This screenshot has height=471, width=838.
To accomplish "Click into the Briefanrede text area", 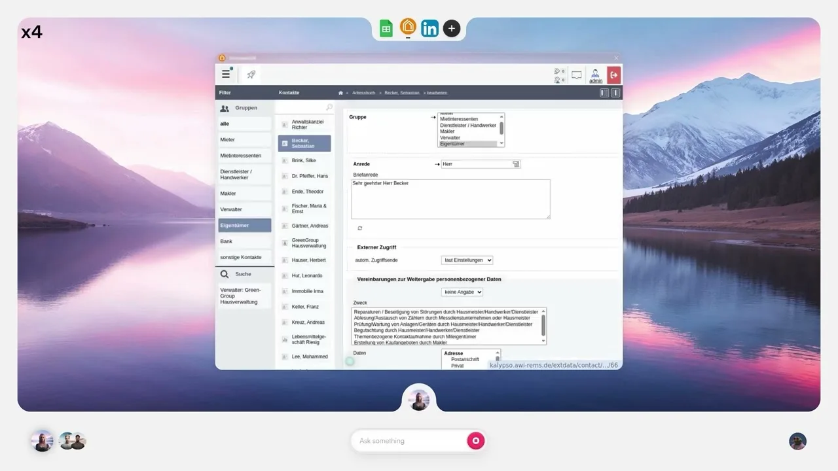I will [450, 199].
